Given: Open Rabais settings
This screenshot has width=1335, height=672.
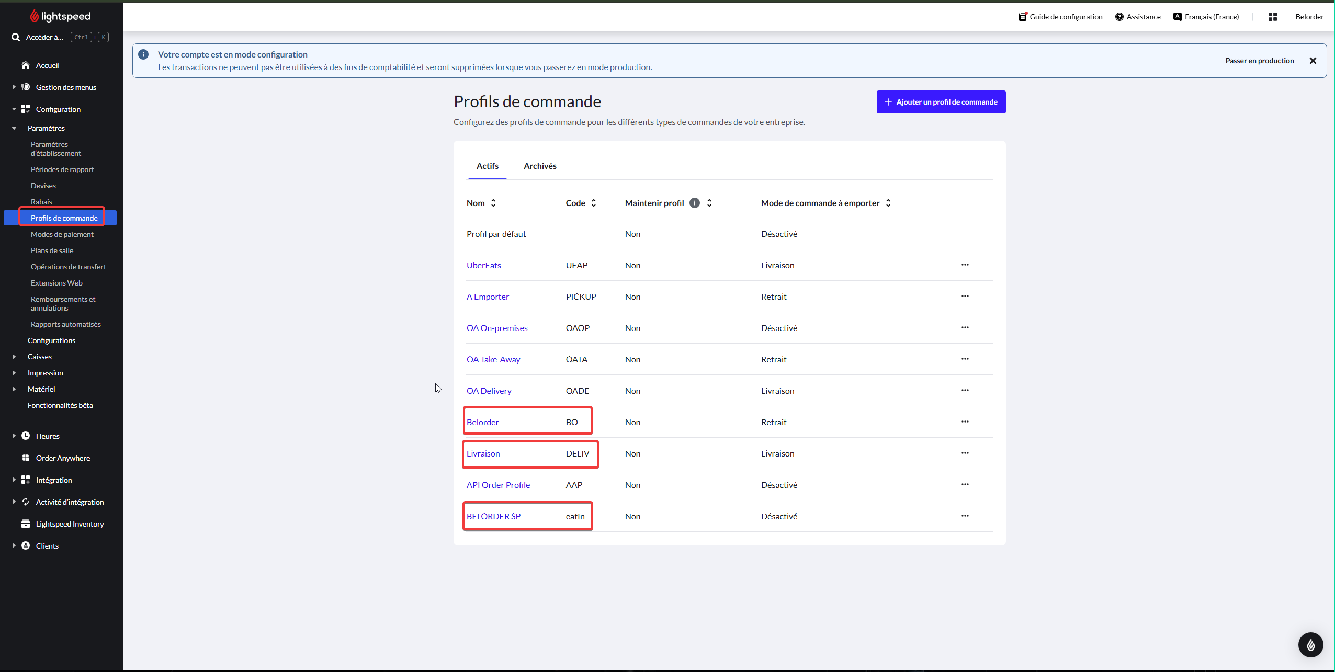Looking at the screenshot, I should (x=41, y=202).
